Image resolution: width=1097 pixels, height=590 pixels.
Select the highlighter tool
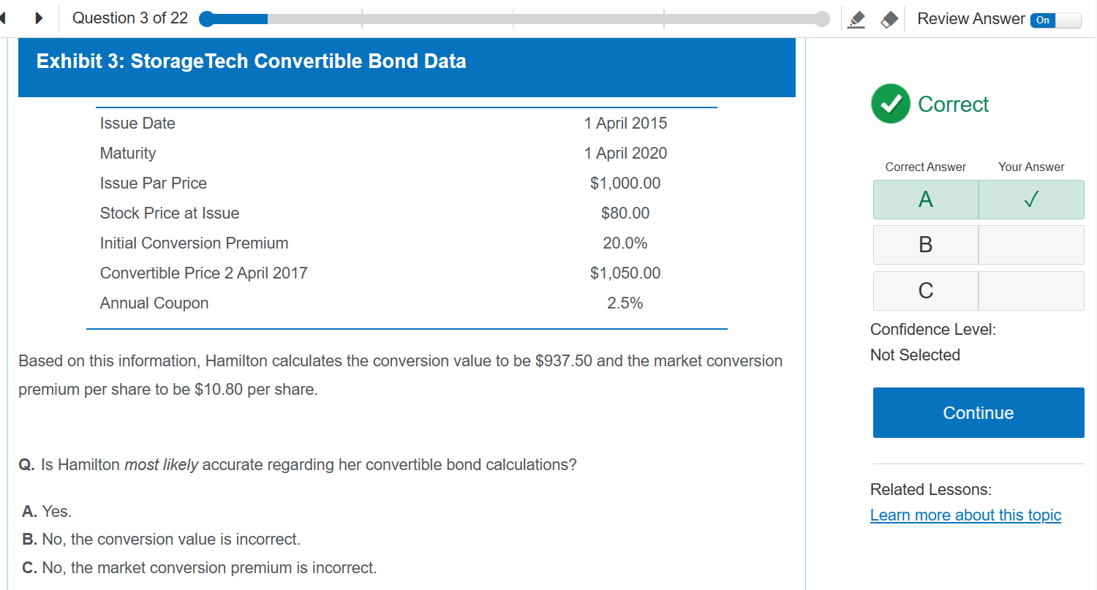856,20
